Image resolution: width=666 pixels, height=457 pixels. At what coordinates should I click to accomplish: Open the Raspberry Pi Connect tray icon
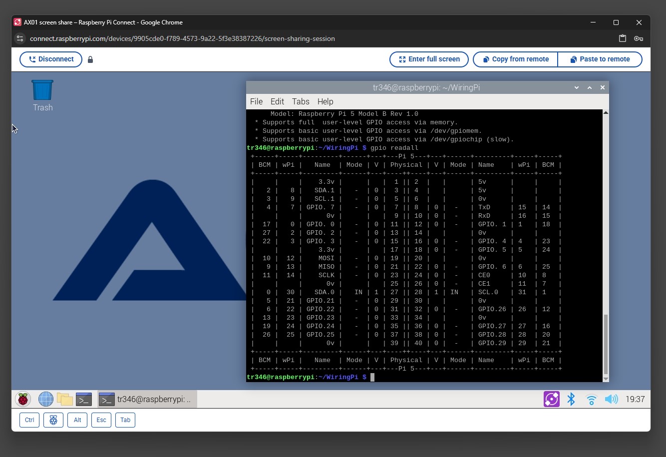551,399
